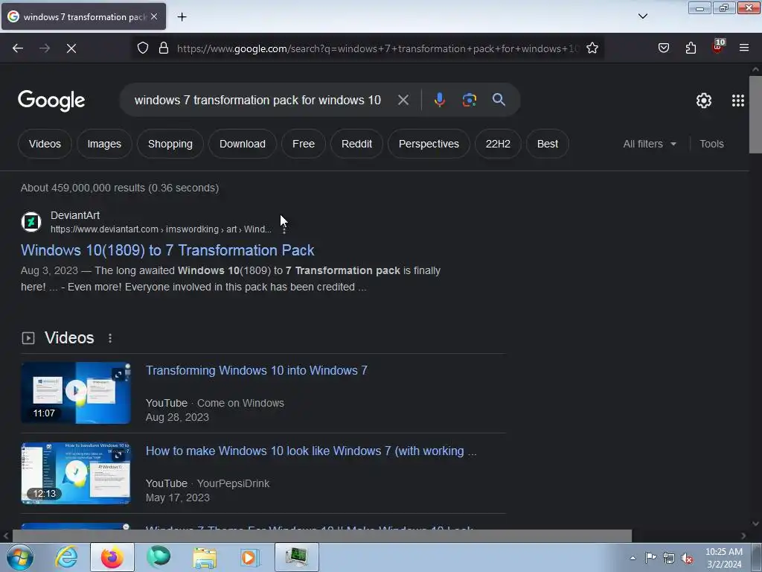
Task: Open Firefox application hamburger menu
Action: [x=744, y=48]
